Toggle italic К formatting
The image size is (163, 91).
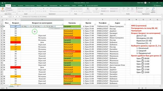pyautogui.click(x=21, y=11)
